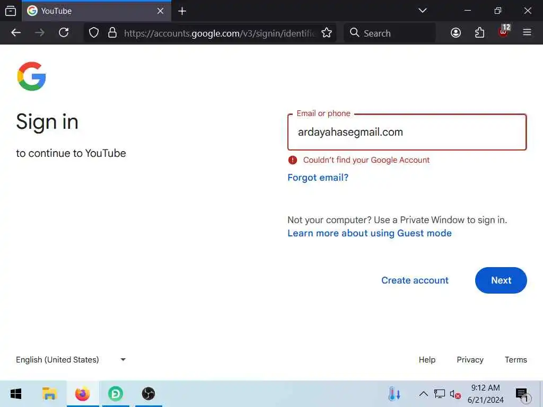Open the Privacy footer link
The image size is (543, 407).
pyautogui.click(x=470, y=360)
